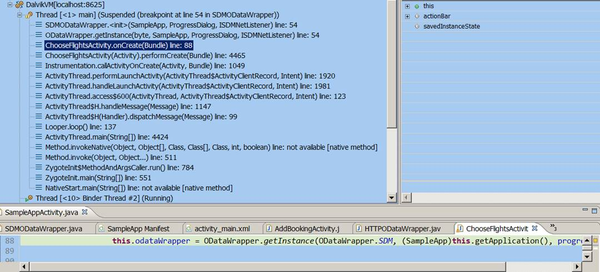Click stack frame icon for SDMODataWrapper.<init>
The width and height of the screenshot is (600, 272).
click(39, 25)
